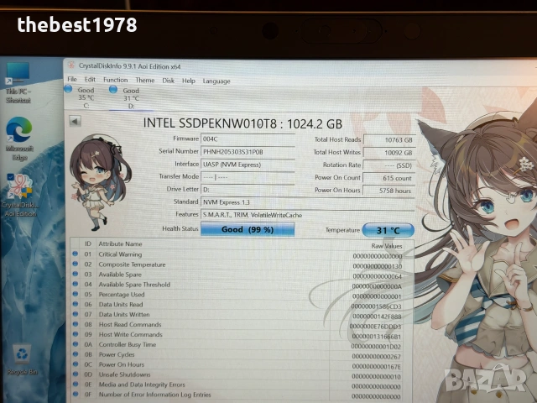Open the This PC shortcut on the desktop
Viewport: 537px width, 403px height.
click(18, 83)
